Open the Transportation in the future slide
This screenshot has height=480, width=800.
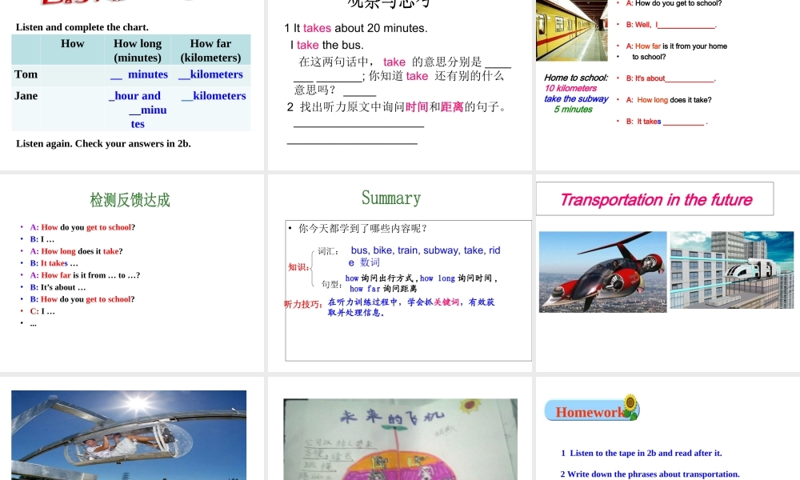(x=668, y=273)
